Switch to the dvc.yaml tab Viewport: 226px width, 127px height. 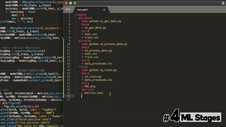point(82,10)
